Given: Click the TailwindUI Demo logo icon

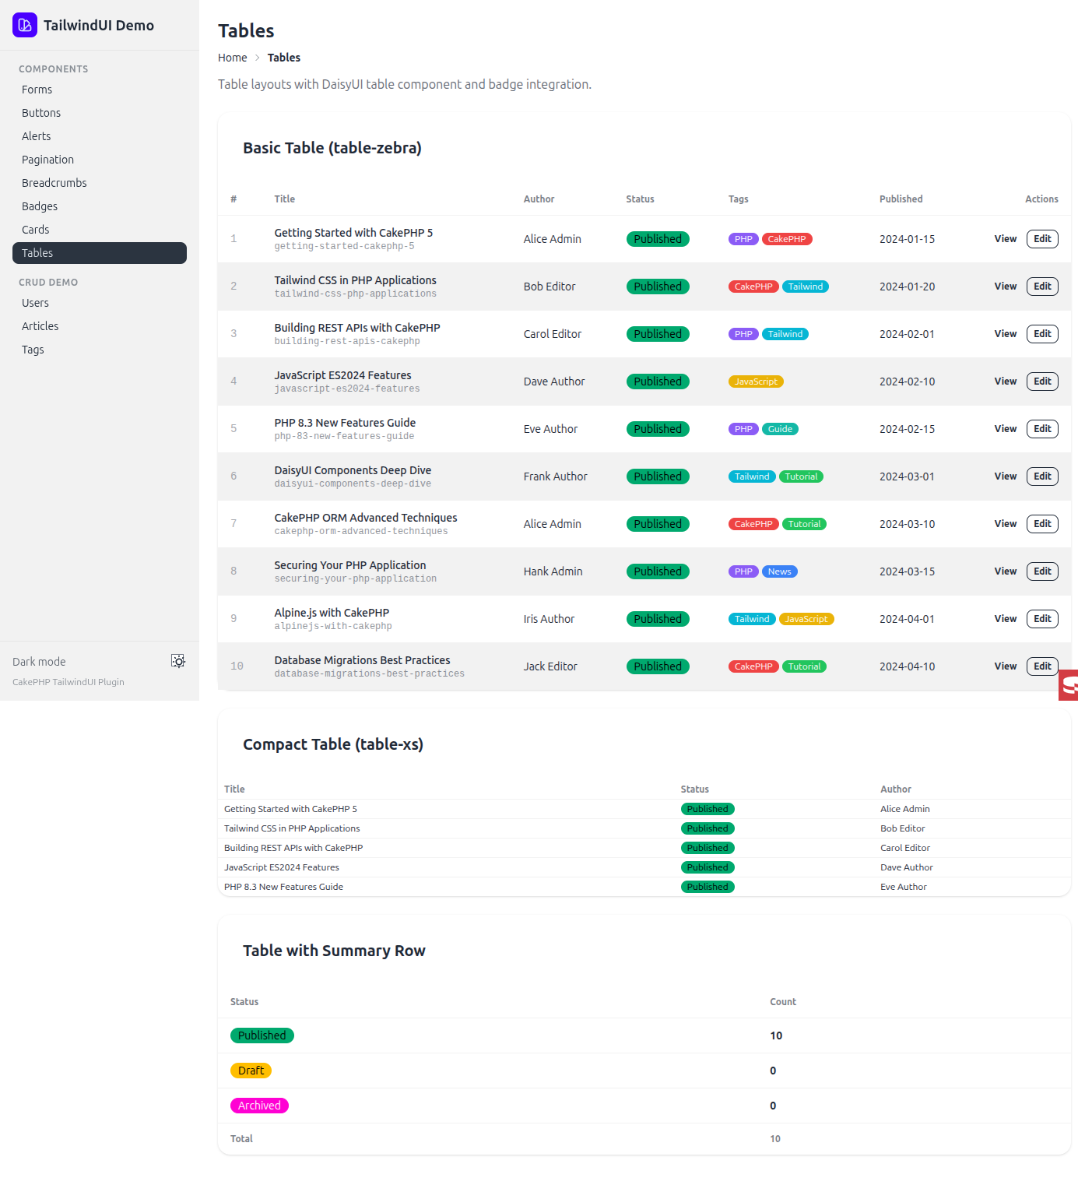Looking at the screenshot, I should (x=25, y=25).
